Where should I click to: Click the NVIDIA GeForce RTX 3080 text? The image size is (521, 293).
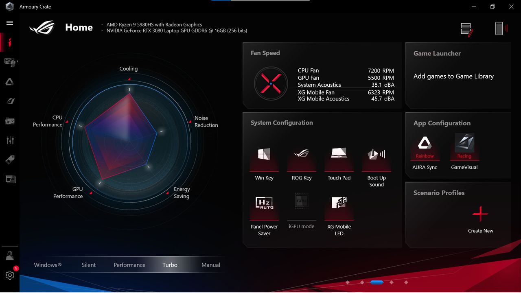point(177,31)
